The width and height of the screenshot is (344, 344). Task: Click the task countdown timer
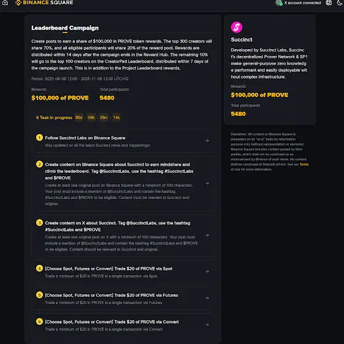98,117
